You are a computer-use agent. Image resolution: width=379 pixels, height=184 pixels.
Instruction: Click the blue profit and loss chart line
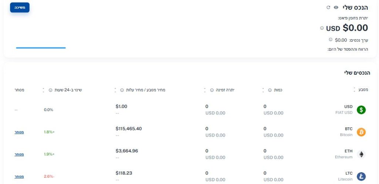pyautogui.click(x=41, y=48)
